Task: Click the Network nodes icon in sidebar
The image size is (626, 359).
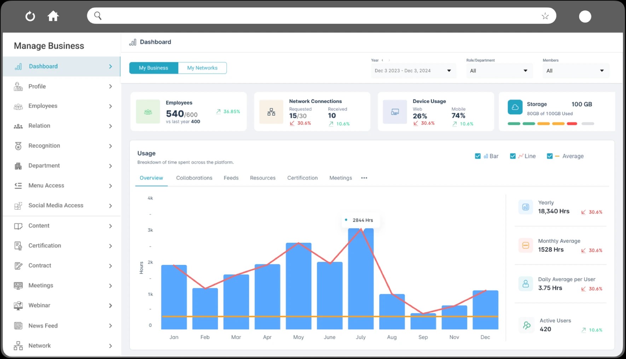Action: [18, 346]
